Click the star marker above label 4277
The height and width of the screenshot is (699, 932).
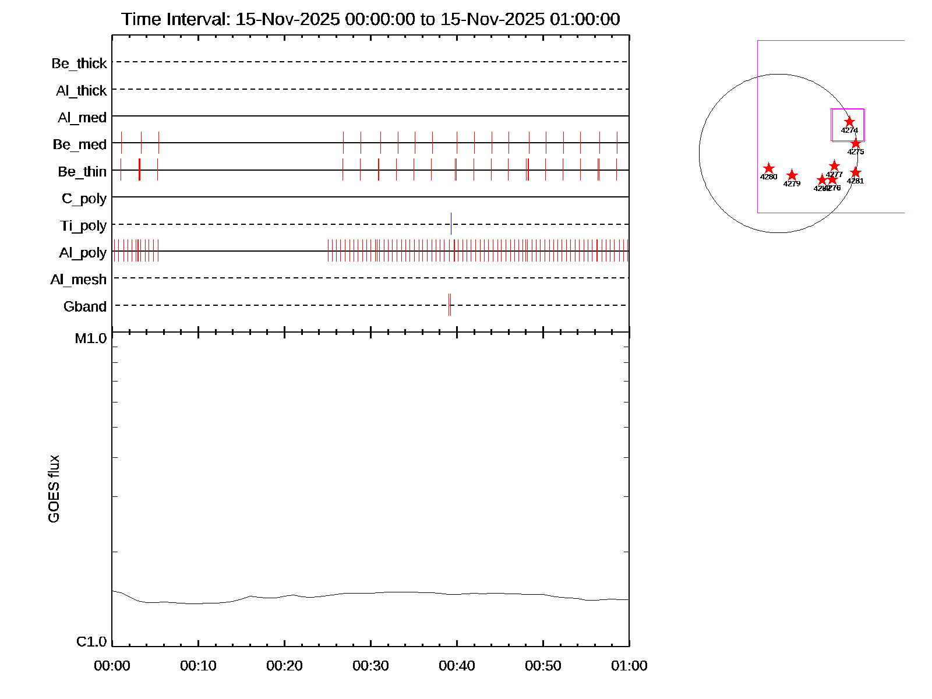point(834,166)
